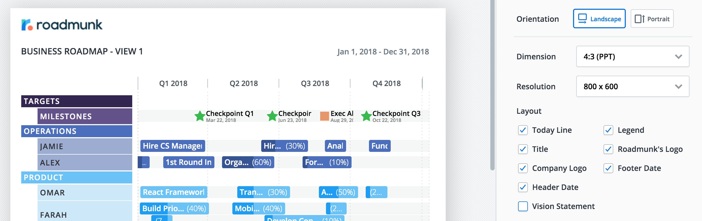The width and height of the screenshot is (702, 221).
Task: Click the orange Exec milestone square
Action: click(324, 116)
